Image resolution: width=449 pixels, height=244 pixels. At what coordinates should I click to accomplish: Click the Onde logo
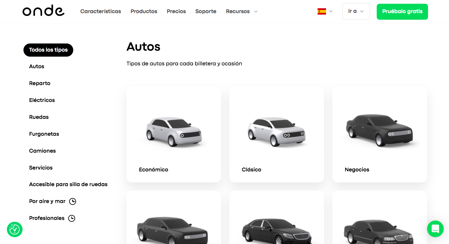(43, 11)
